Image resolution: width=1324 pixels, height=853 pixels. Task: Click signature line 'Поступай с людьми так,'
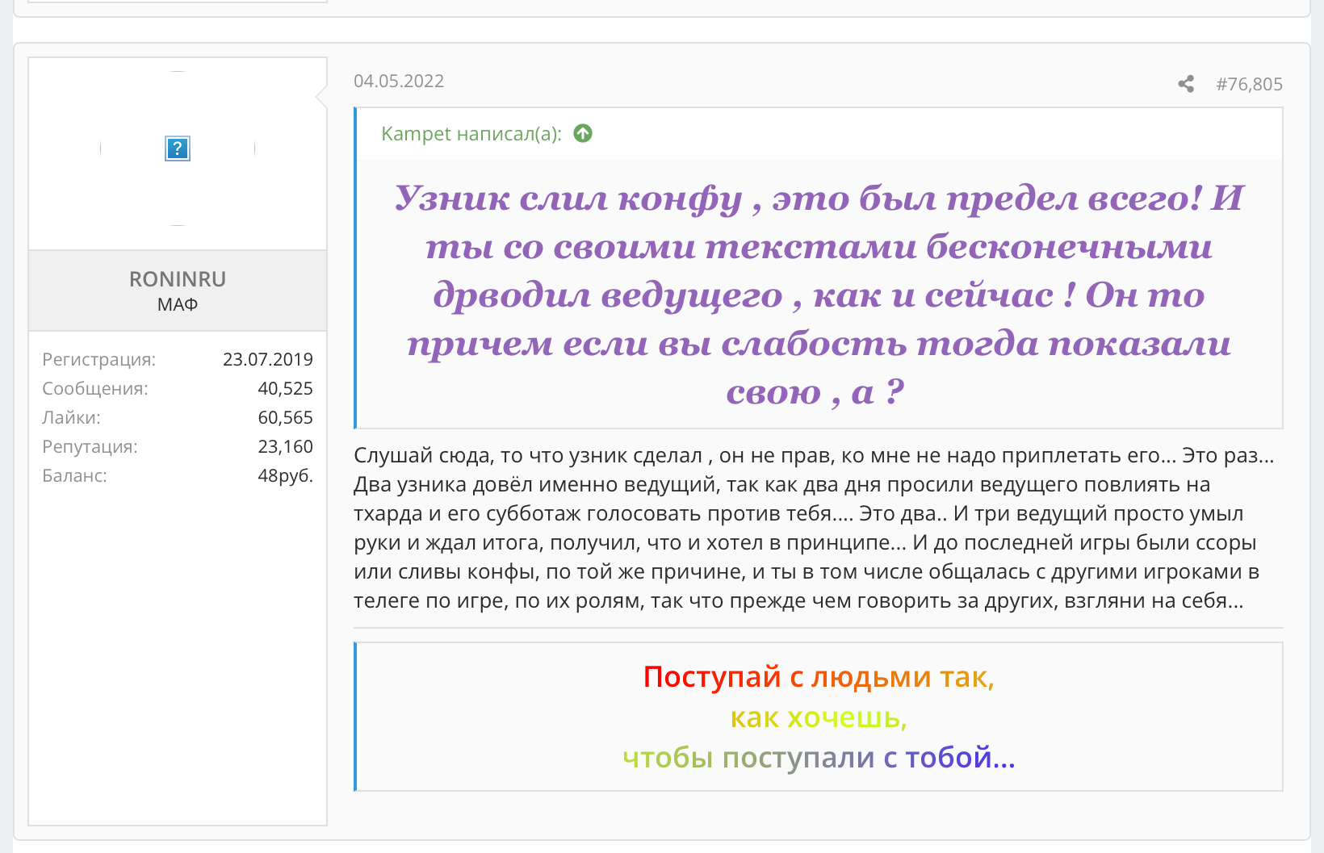click(819, 676)
